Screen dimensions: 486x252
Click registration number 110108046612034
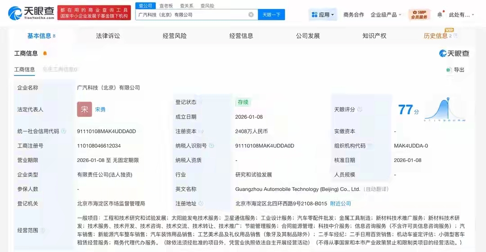[99, 146]
